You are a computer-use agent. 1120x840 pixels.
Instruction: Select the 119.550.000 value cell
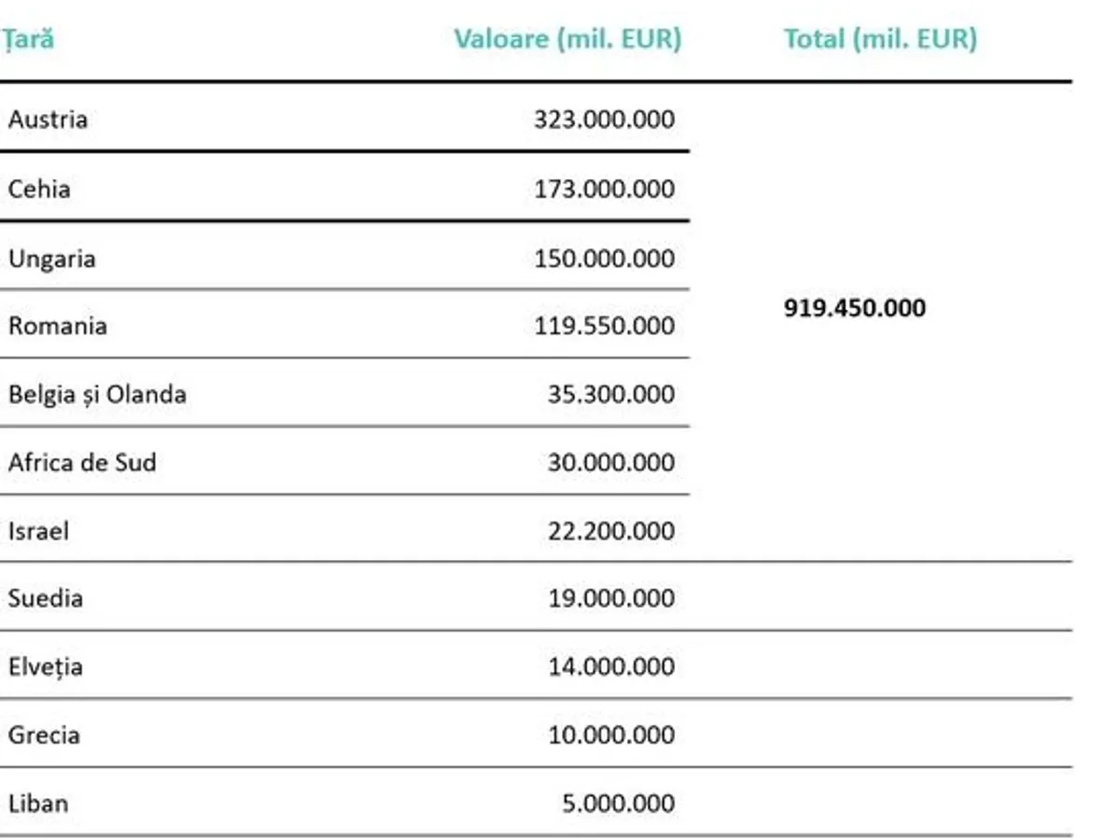[604, 326]
